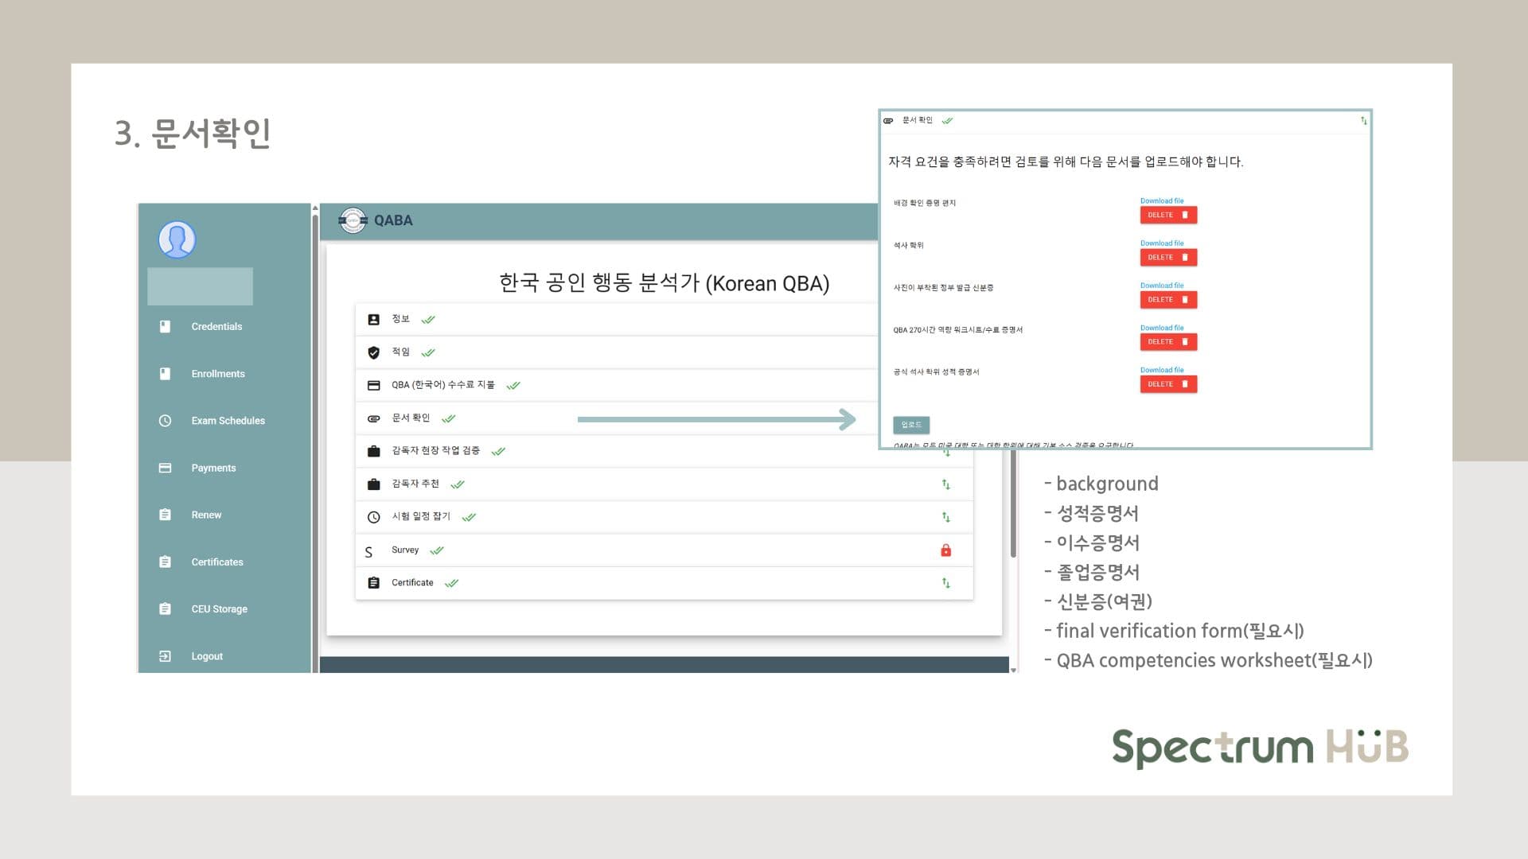This screenshot has width=1528, height=859.
Task: Click the sidebar vertical scrollbar
Action: (315, 445)
